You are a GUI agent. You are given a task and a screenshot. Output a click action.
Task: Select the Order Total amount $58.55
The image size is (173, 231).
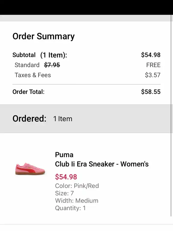click(x=151, y=92)
